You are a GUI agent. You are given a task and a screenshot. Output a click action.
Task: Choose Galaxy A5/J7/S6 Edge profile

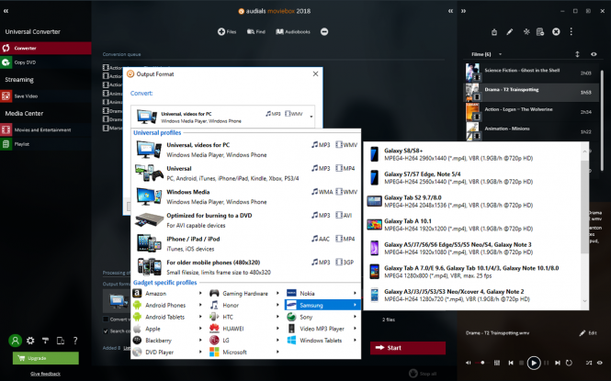[472, 248]
